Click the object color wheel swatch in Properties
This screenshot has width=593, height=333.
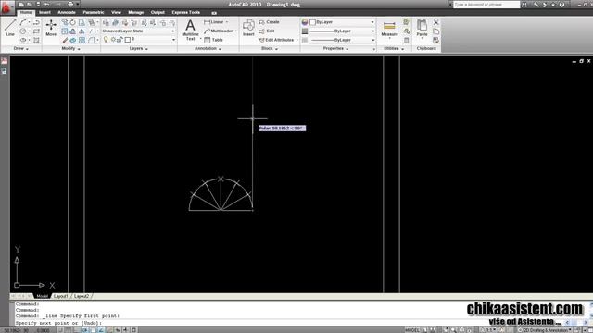click(x=305, y=22)
